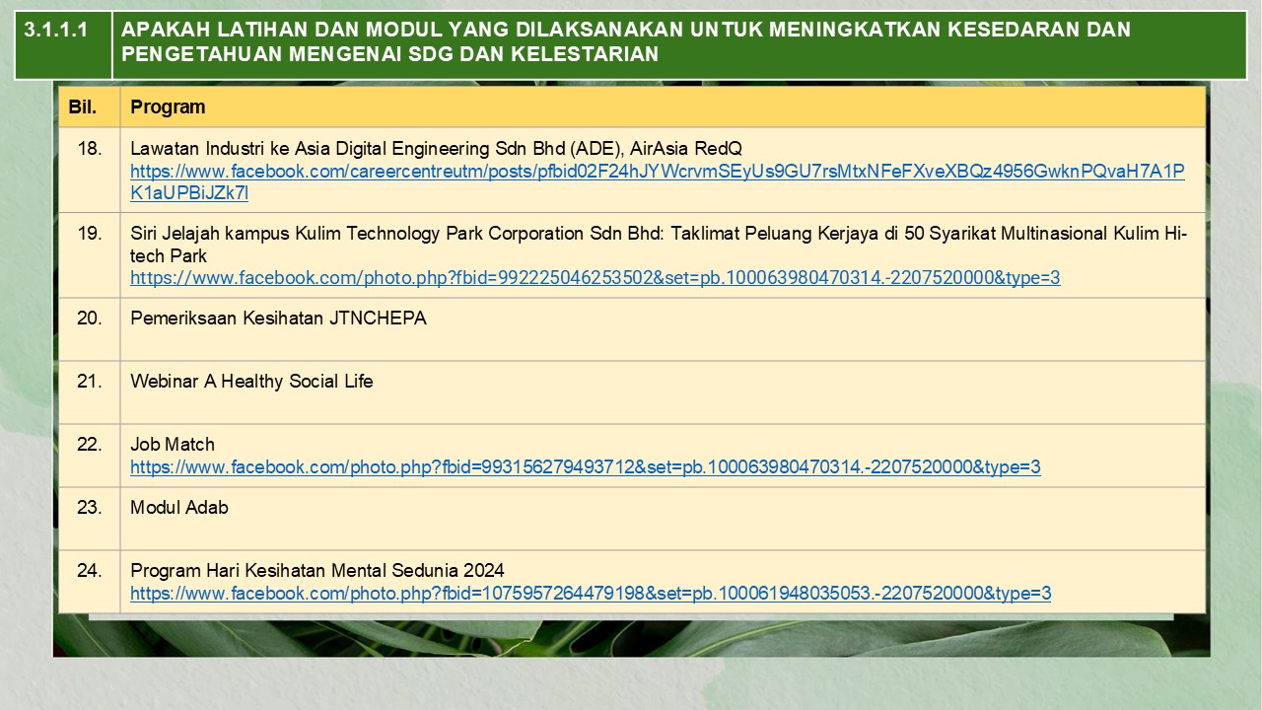Open the Job Match Facebook photo link
This screenshot has height=710, width=1262.
(585, 467)
